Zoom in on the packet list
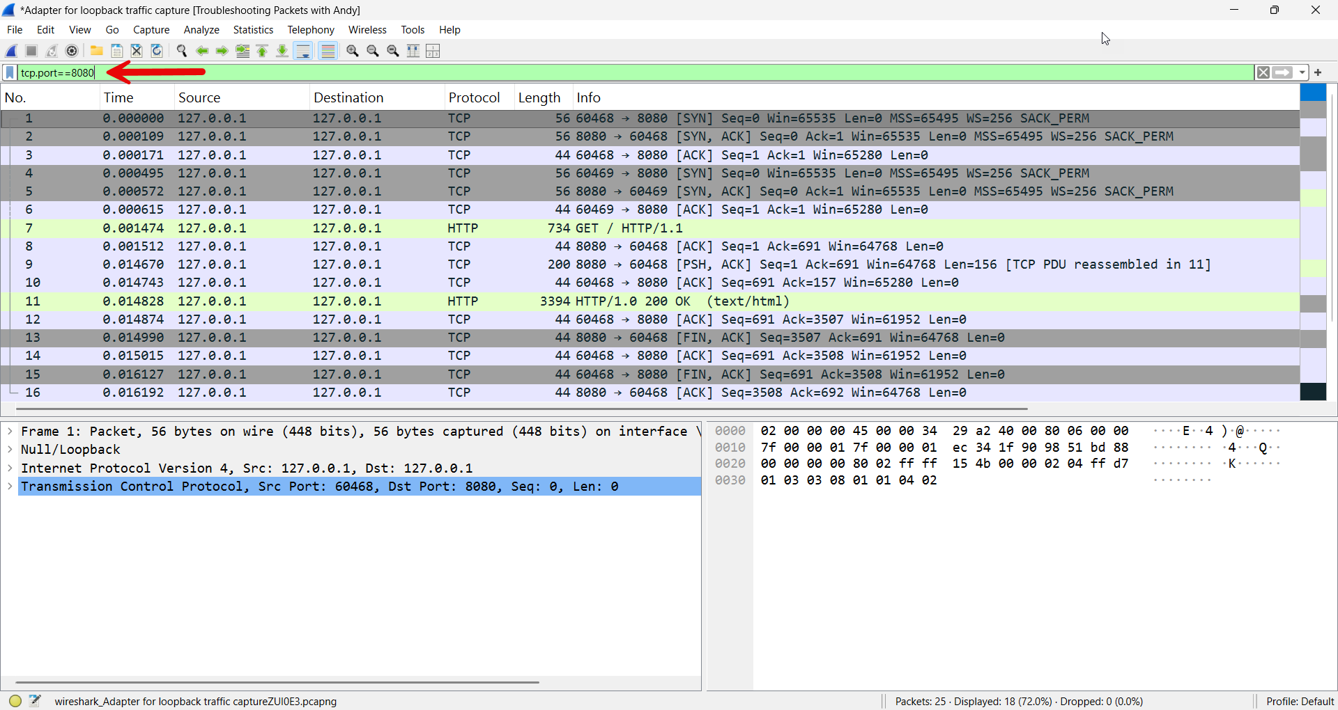 tap(352, 51)
